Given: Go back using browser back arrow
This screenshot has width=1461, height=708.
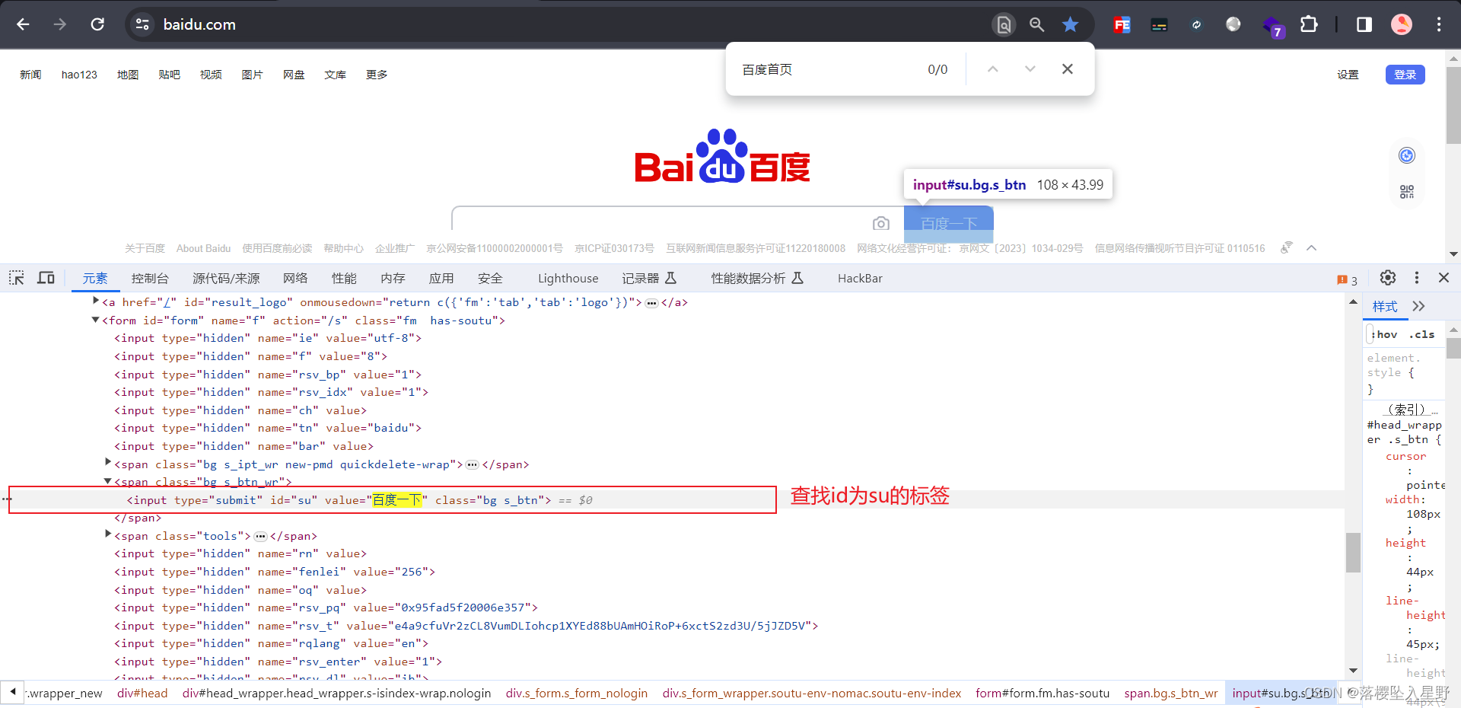Looking at the screenshot, I should coord(23,24).
